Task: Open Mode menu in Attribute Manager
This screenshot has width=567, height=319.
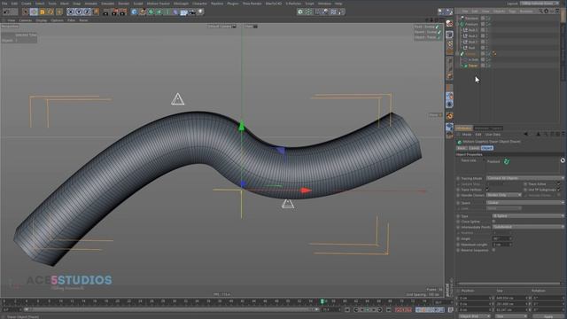Action: tap(467, 134)
